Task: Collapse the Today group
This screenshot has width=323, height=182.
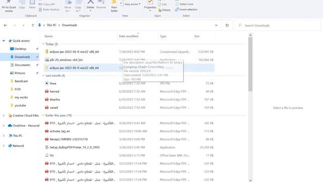Action: pos(43,44)
